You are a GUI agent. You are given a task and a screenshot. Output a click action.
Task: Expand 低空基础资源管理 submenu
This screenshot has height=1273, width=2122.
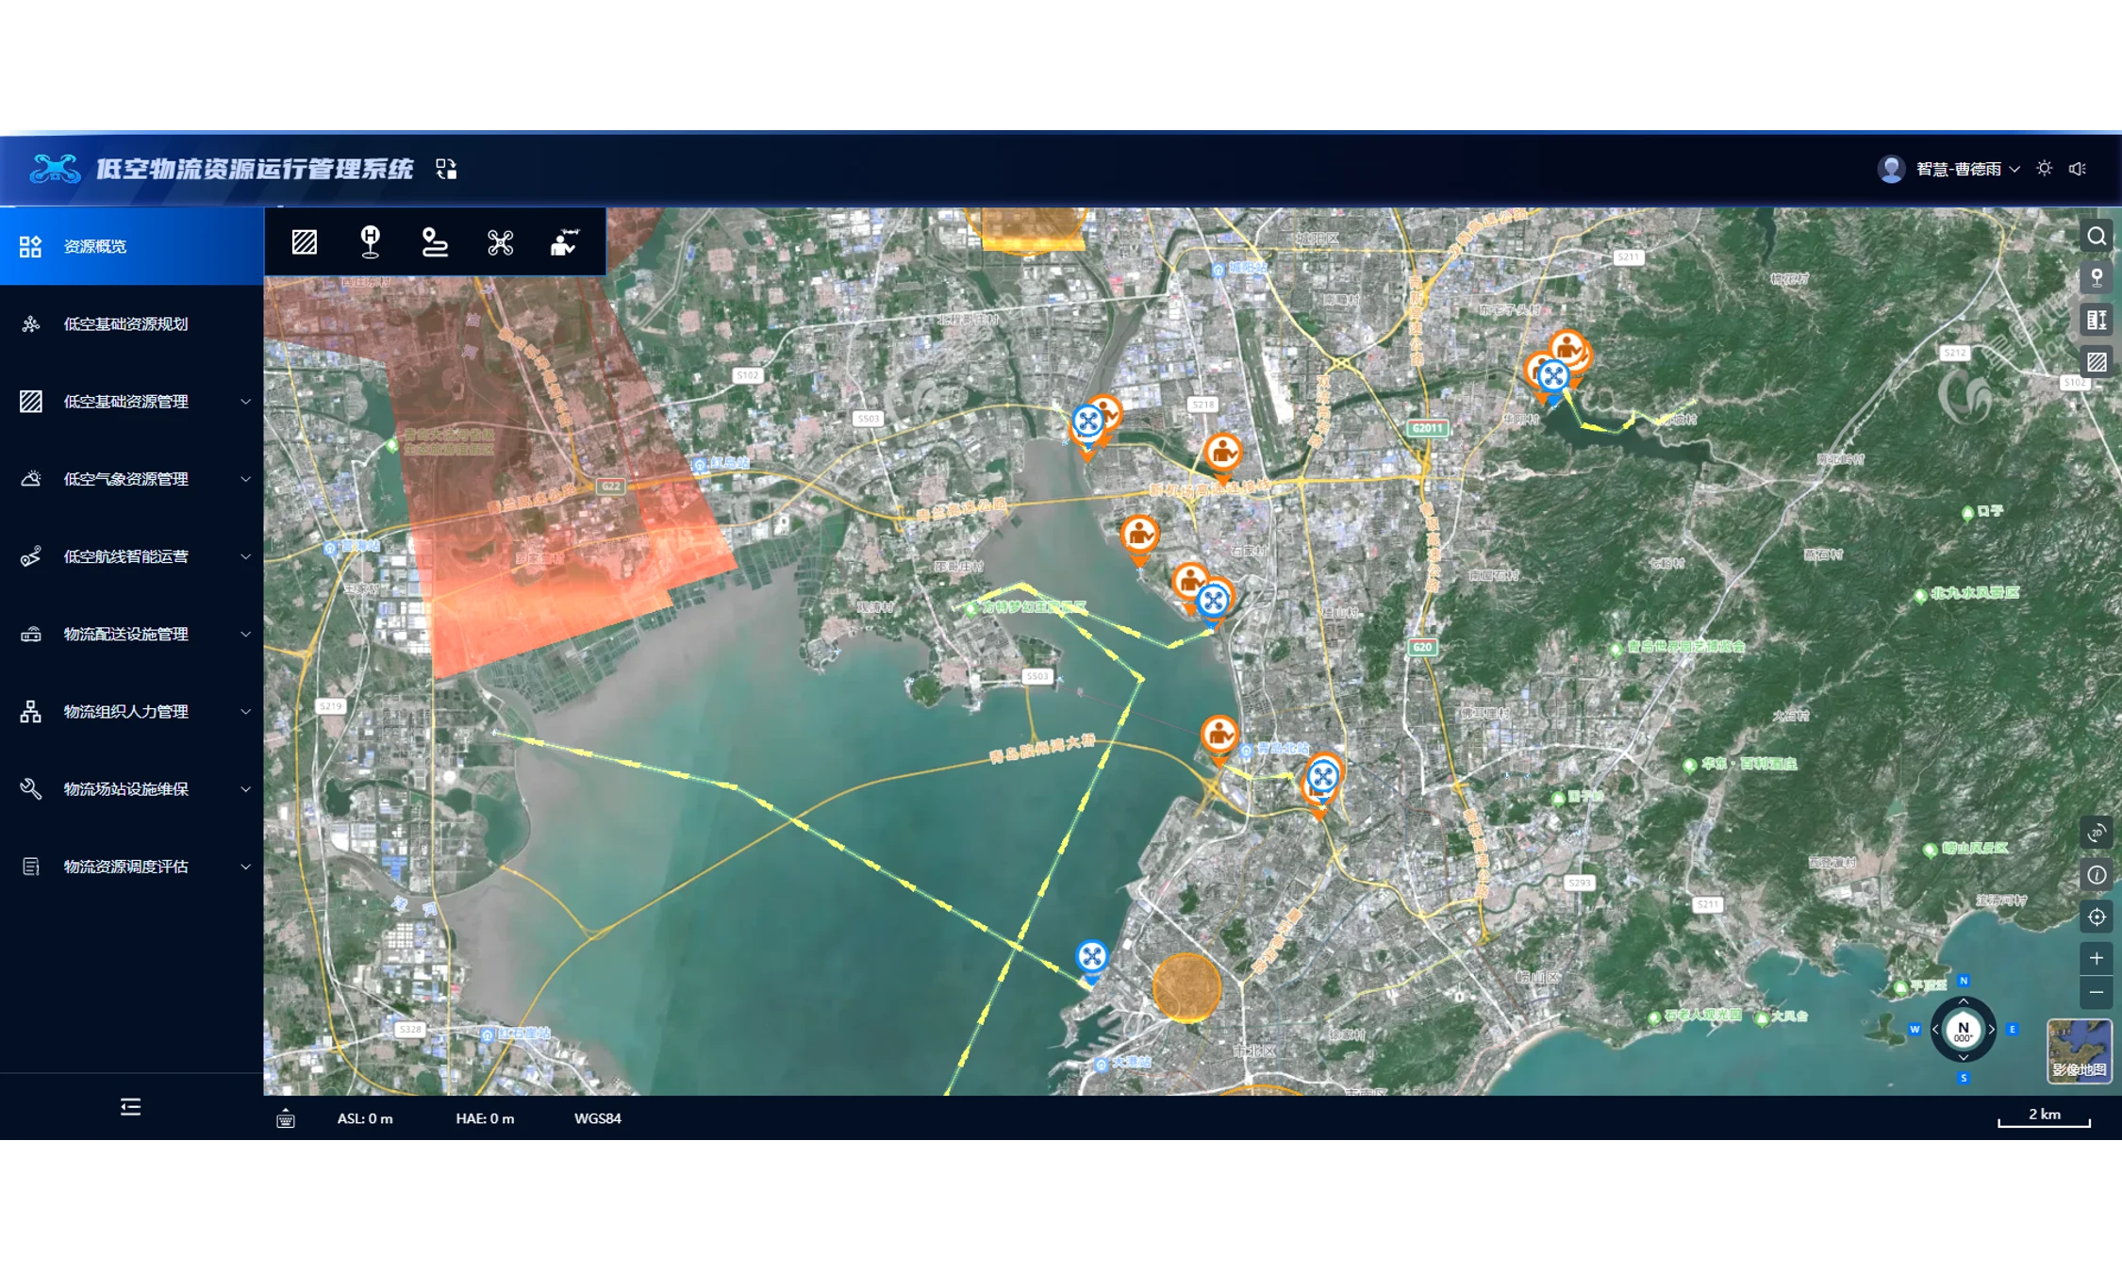[x=131, y=402]
